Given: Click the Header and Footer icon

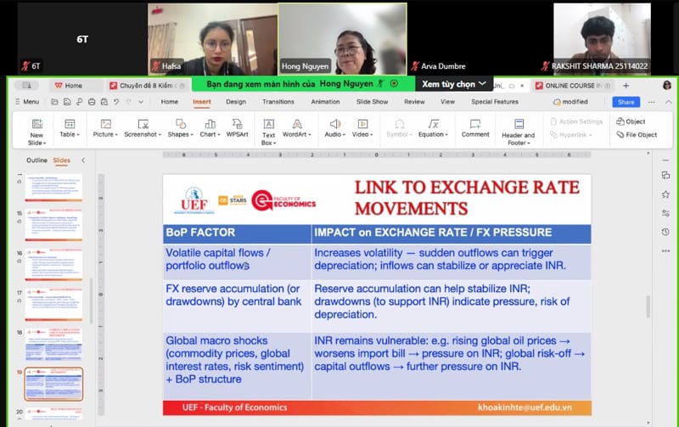Looking at the screenshot, I should click(x=518, y=125).
